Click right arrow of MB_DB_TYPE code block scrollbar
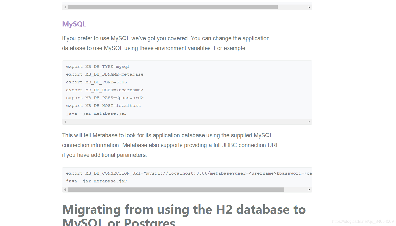396x226 pixels. click(309, 122)
